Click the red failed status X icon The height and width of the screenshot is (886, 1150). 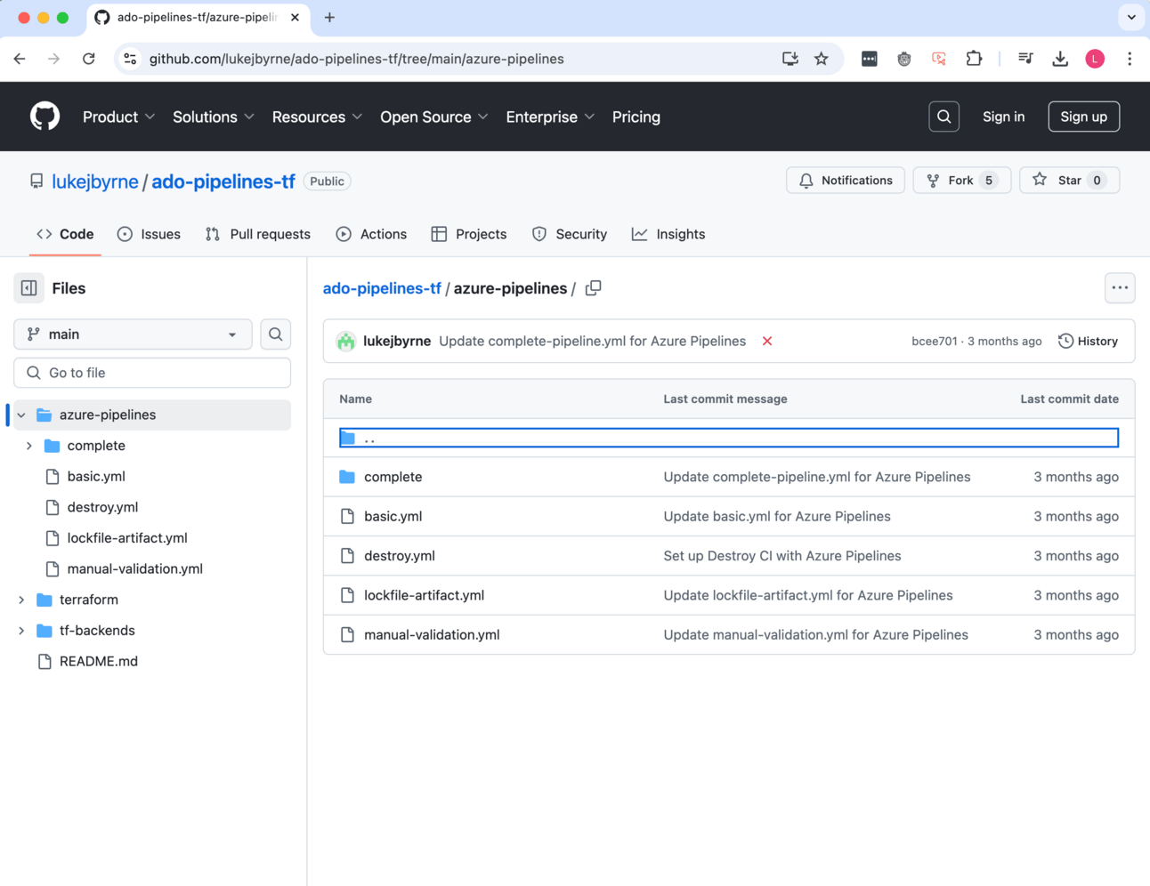(x=766, y=342)
